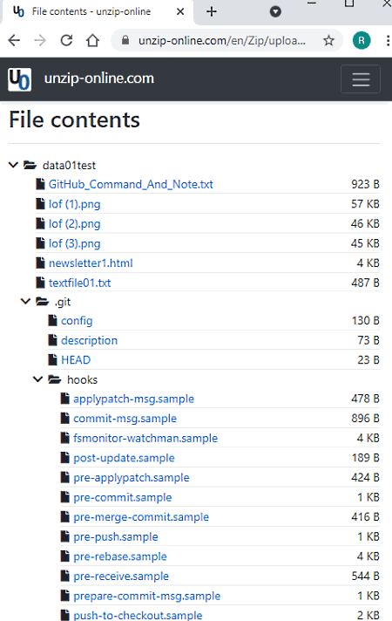Select the File contents browser tab
Viewport: 392px width, 621px height.
click(91, 11)
